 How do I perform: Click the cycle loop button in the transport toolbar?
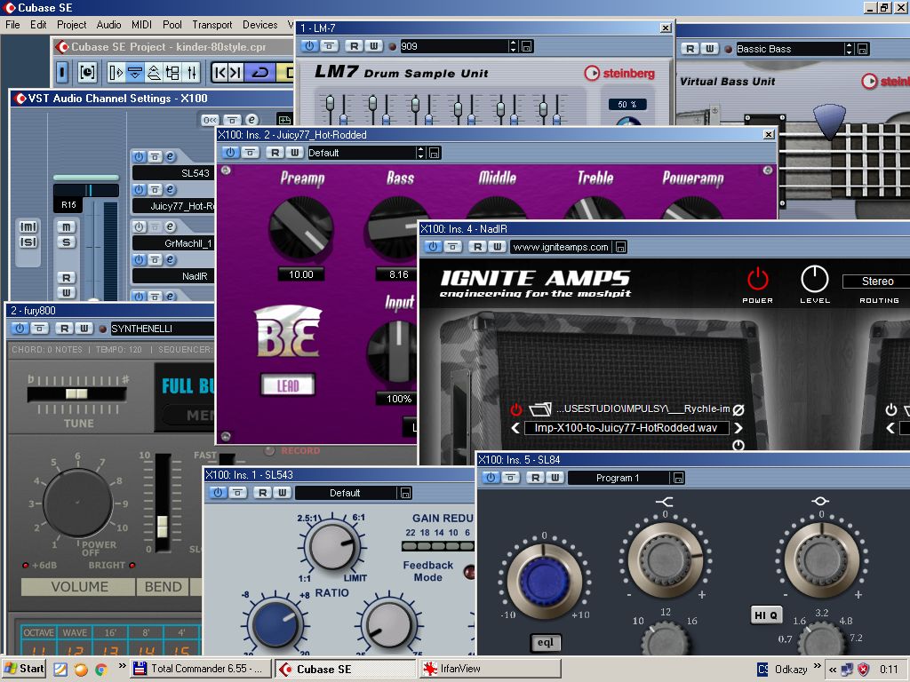point(259,72)
